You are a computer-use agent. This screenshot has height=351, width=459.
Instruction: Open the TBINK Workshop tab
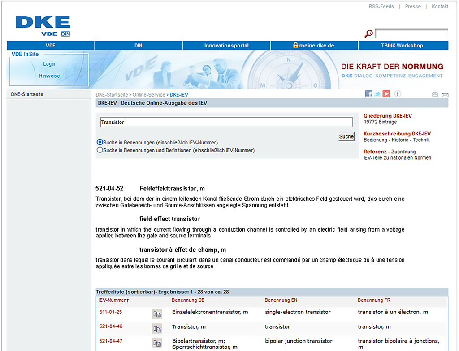coord(403,46)
